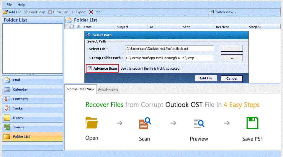Sort by the To column header

164,27
